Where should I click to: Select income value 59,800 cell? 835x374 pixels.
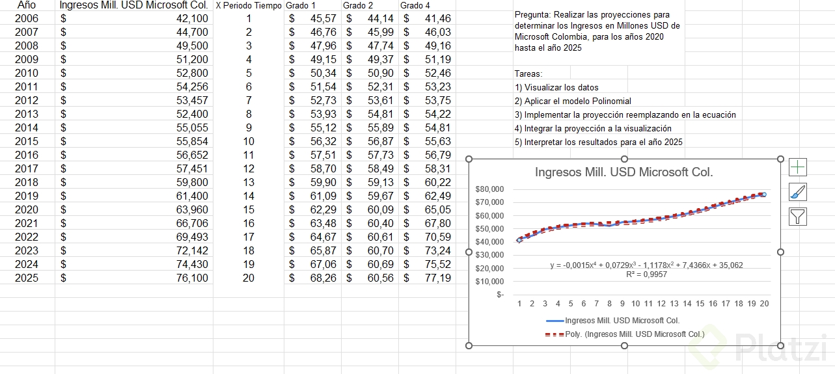pyautogui.click(x=134, y=182)
